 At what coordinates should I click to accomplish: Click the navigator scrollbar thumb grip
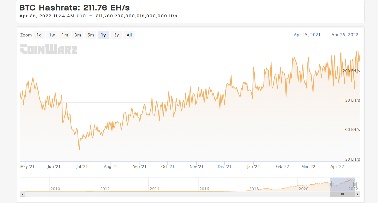click(x=343, y=194)
